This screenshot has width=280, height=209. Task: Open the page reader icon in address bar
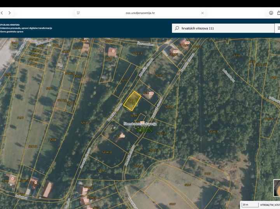pos(78,13)
